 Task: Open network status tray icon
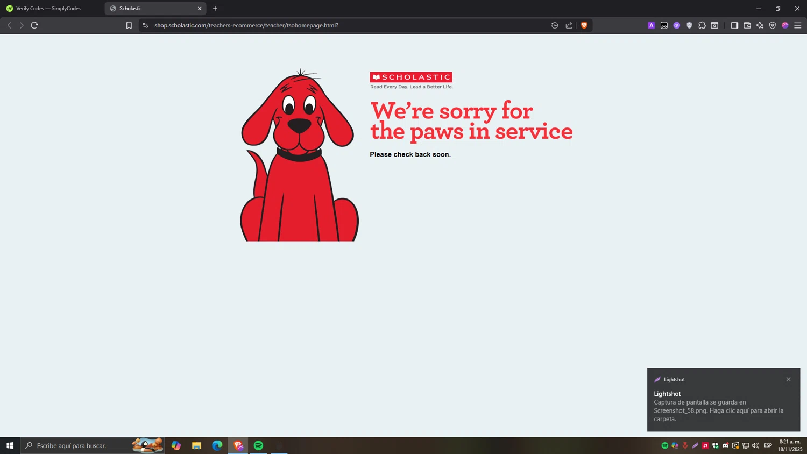tap(746, 445)
